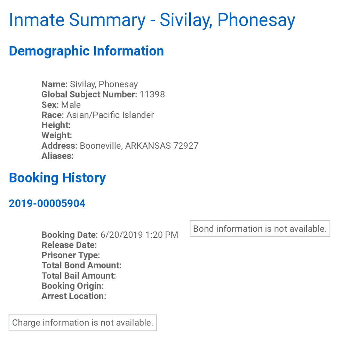Click the Weight field label
Image resolution: width=341 pixels, height=345 pixels.
point(57,135)
